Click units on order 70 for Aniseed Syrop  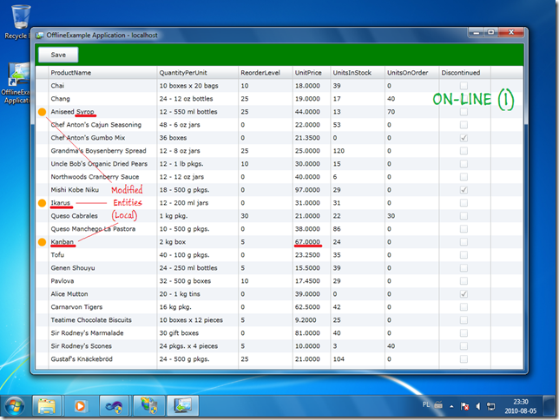click(x=411, y=112)
